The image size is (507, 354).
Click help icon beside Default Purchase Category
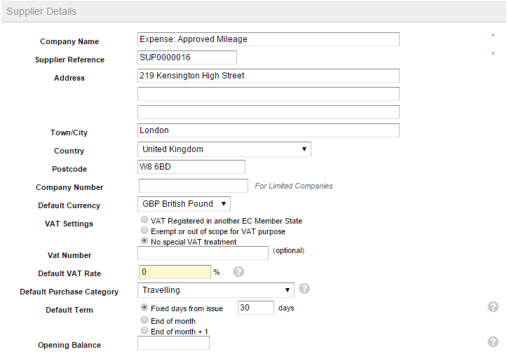pyautogui.click(x=304, y=288)
